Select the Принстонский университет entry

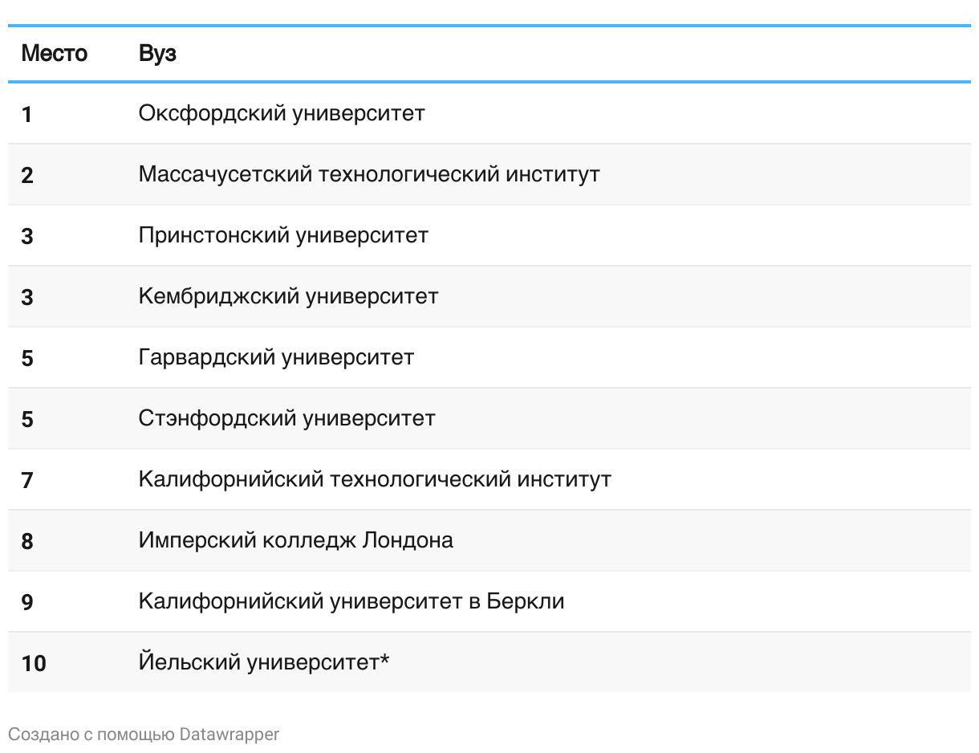click(x=283, y=235)
